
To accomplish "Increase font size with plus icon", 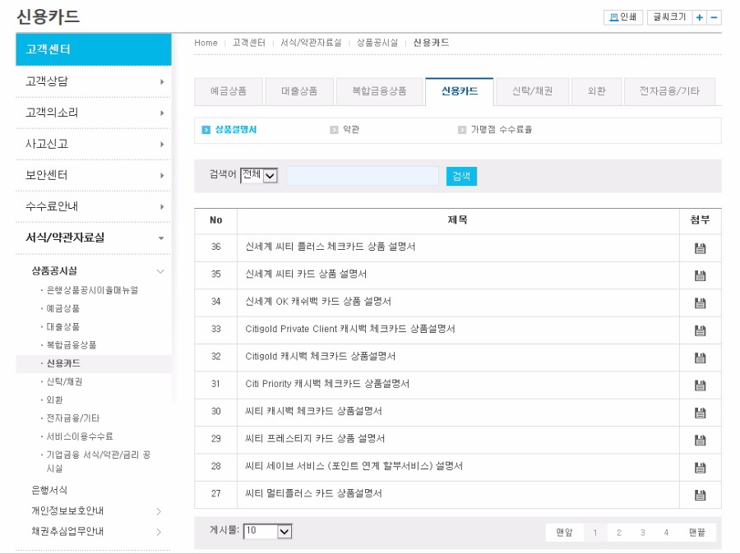I will [x=699, y=17].
